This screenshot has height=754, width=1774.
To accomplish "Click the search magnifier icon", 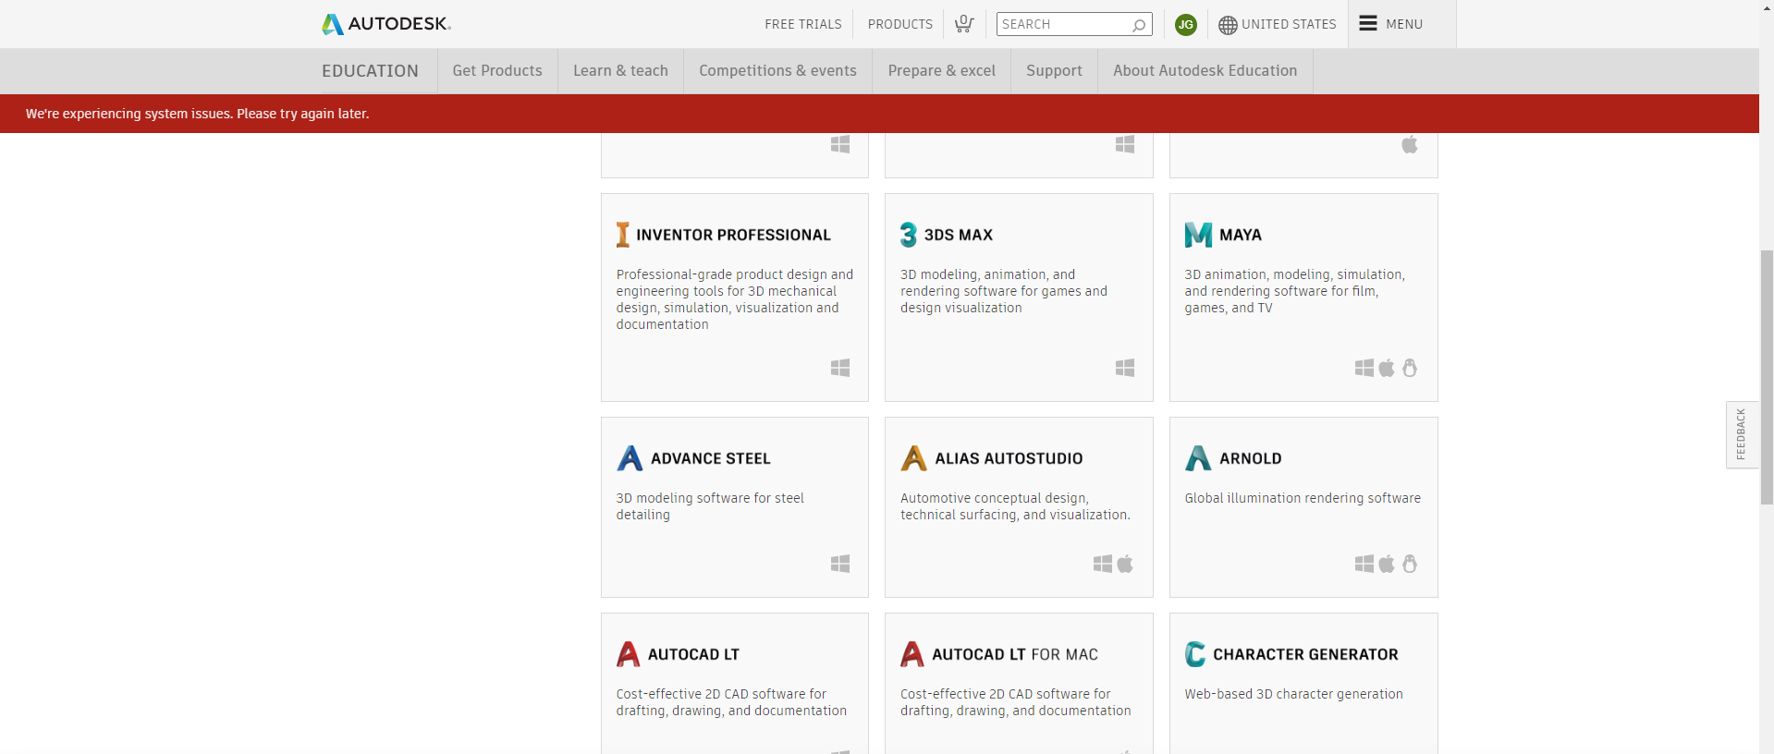I will pyautogui.click(x=1139, y=25).
